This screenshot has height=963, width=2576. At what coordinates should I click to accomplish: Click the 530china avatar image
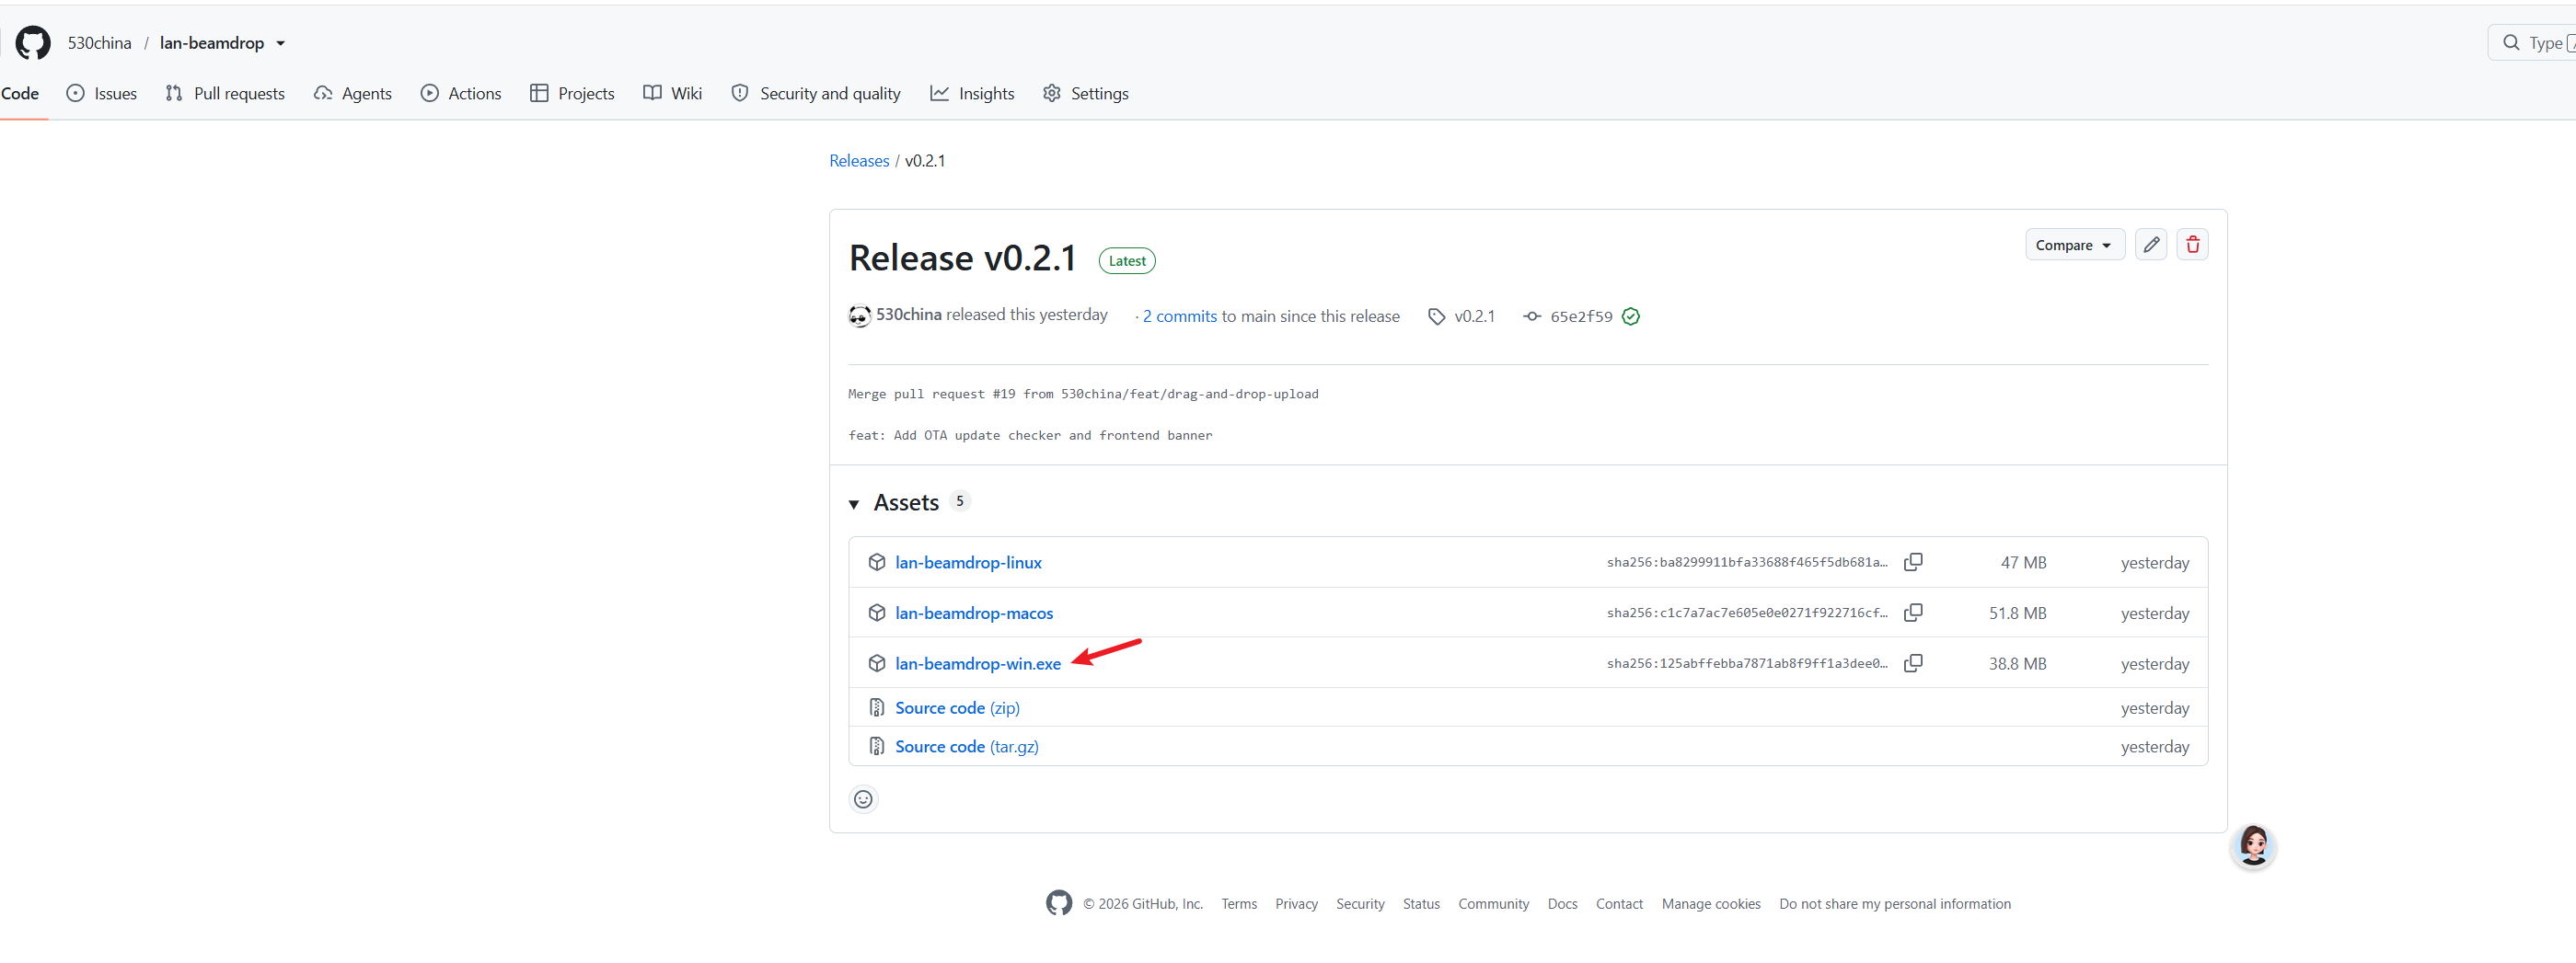click(x=859, y=315)
